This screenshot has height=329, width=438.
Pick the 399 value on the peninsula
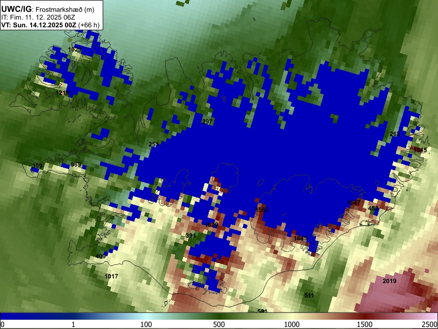(37, 166)
